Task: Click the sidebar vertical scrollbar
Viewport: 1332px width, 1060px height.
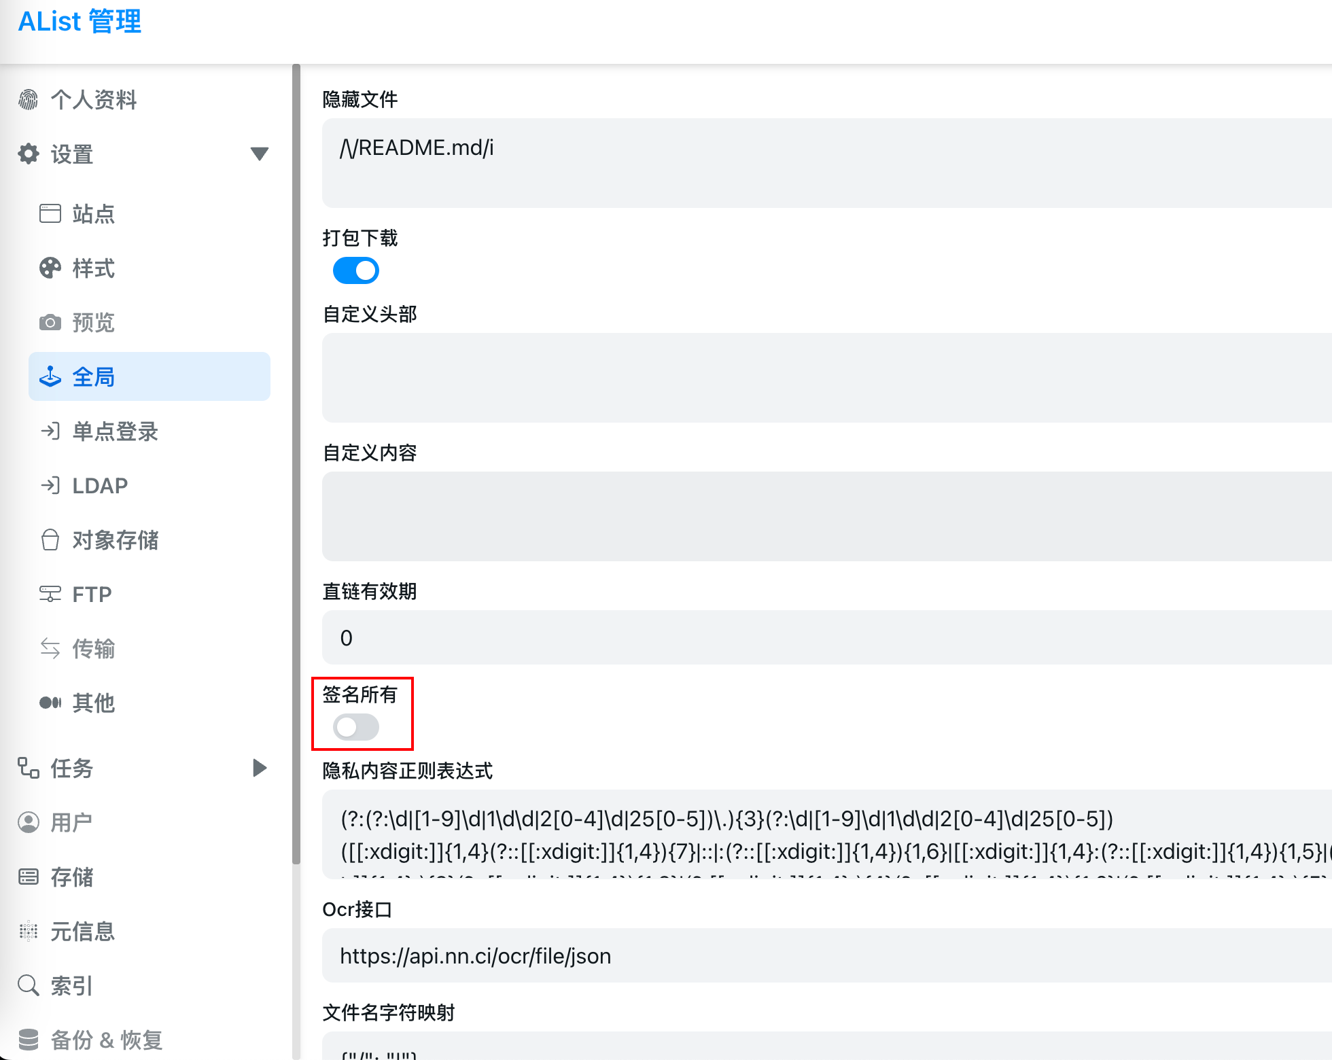Action: pos(296,465)
